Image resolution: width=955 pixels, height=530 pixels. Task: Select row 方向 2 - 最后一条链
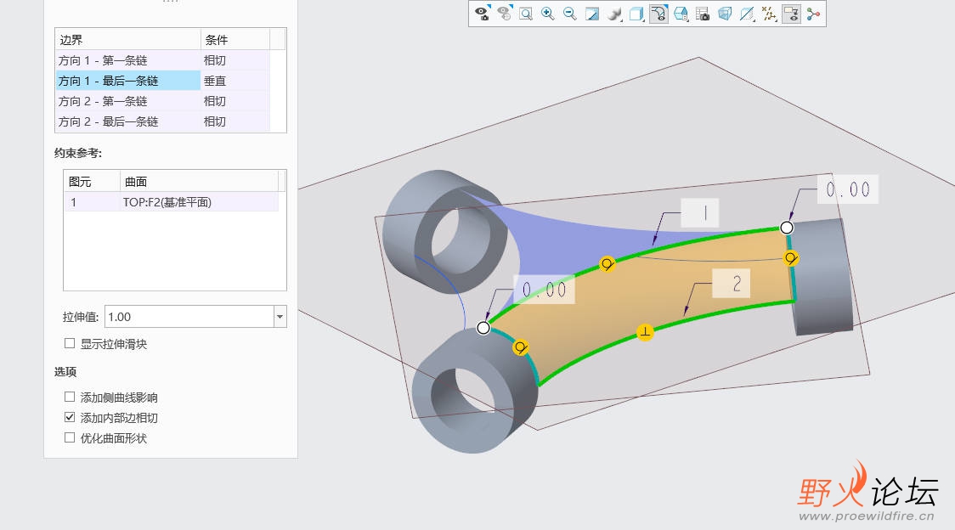click(x=128, y=121)
